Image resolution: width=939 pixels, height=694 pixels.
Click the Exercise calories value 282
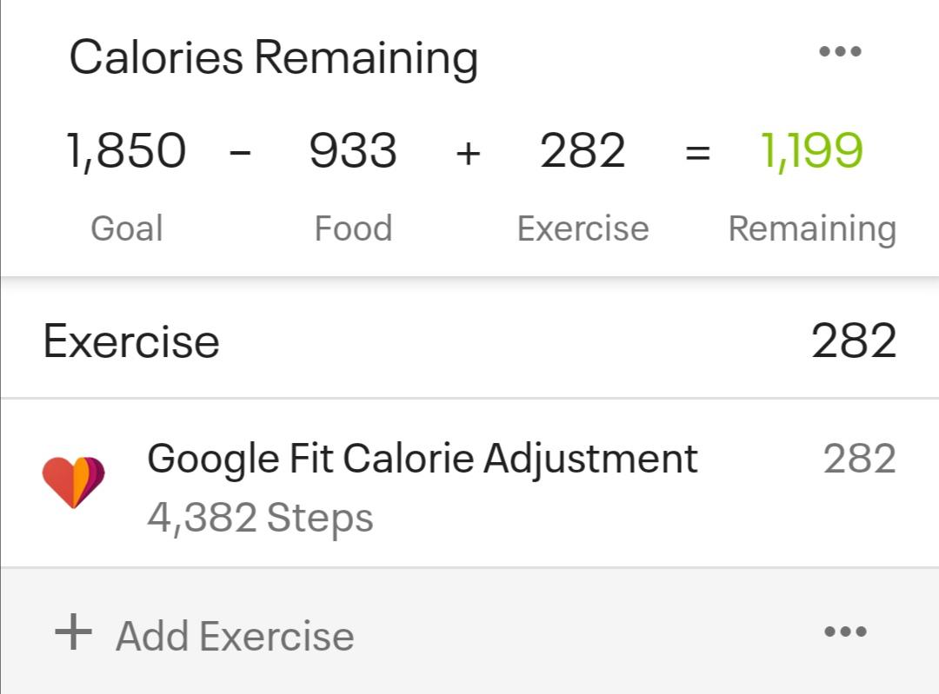tap(583, 149)
